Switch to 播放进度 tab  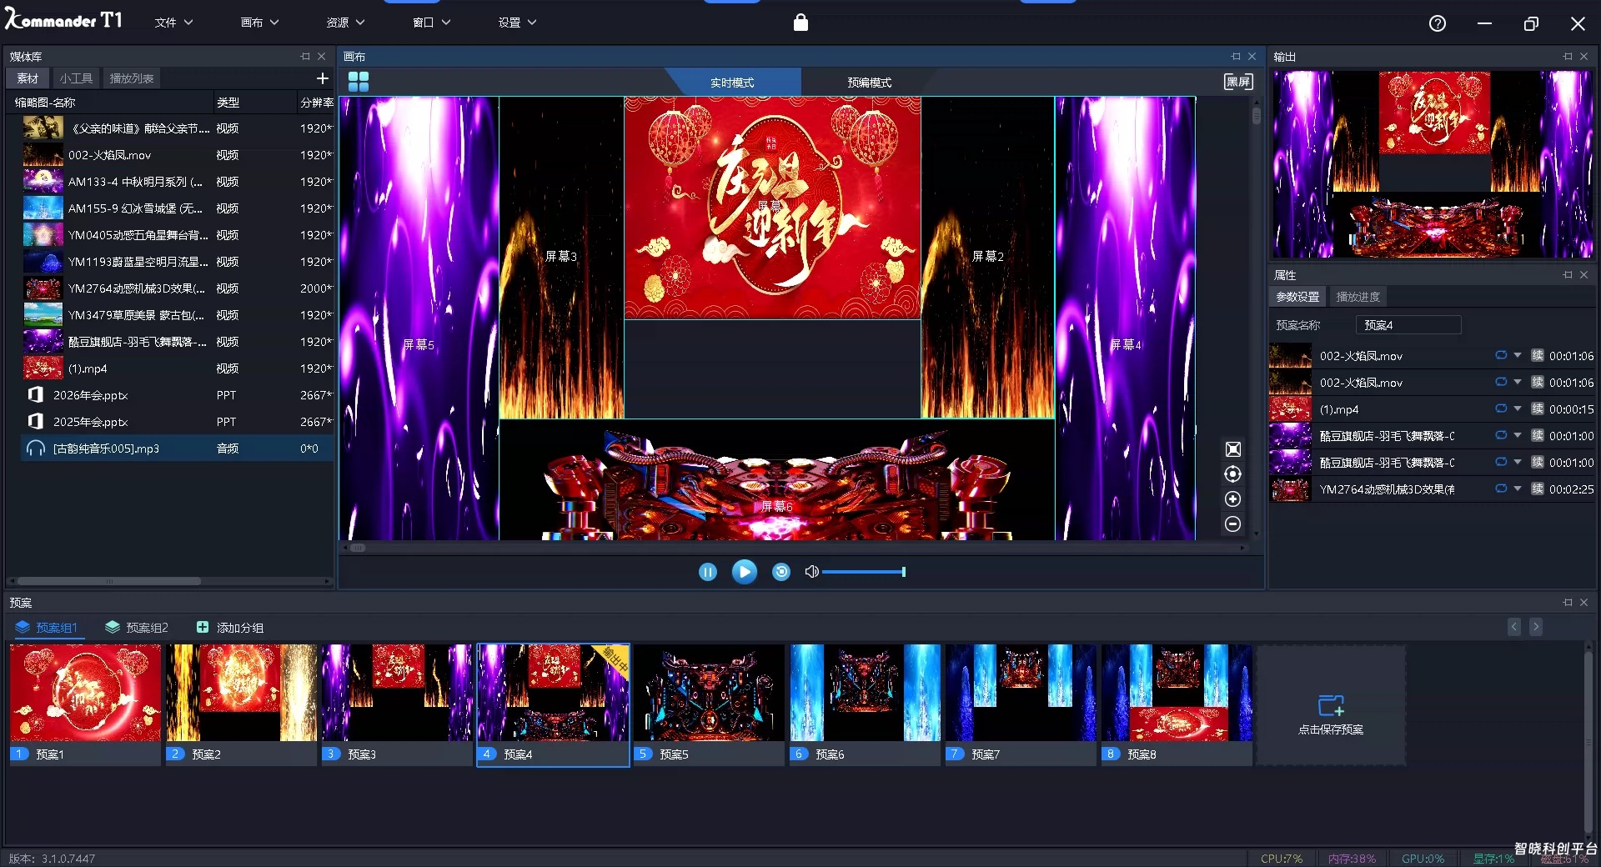coord(1358,297)
